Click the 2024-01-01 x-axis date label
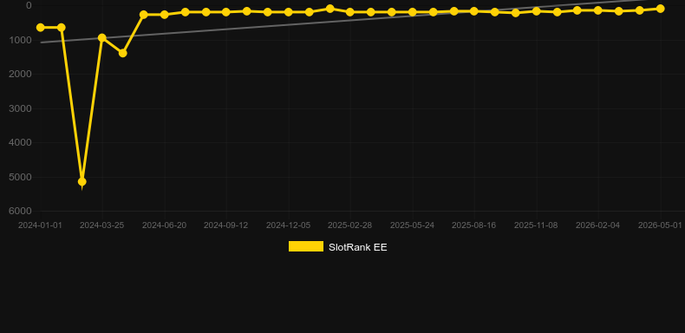 [x=40, y=225]
